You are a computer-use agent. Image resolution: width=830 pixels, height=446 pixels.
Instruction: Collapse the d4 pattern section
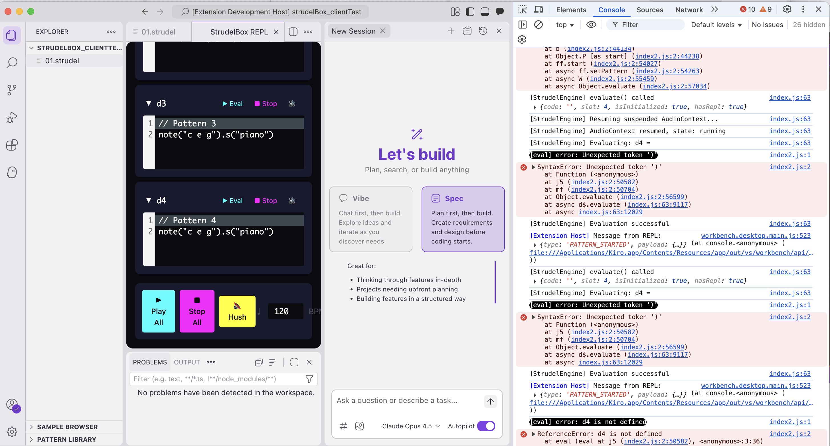click(x=149, y=200)
